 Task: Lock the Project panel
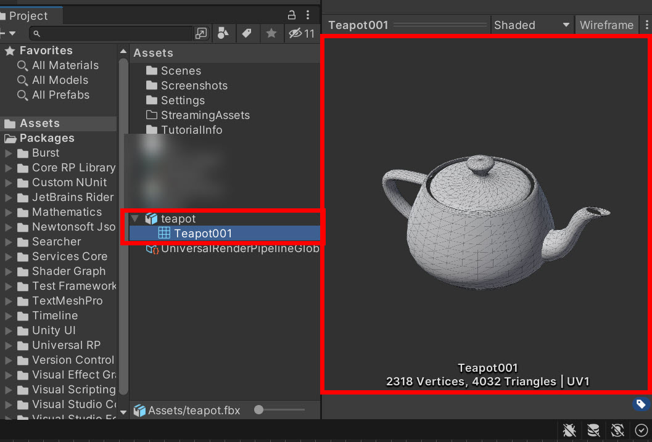click(x=292, y=15)
